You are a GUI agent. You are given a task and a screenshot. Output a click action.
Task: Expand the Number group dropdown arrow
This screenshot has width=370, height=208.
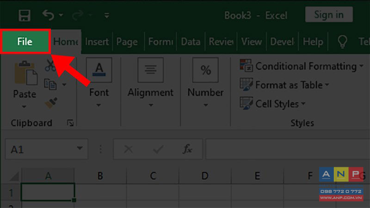[x=206, y=105]
